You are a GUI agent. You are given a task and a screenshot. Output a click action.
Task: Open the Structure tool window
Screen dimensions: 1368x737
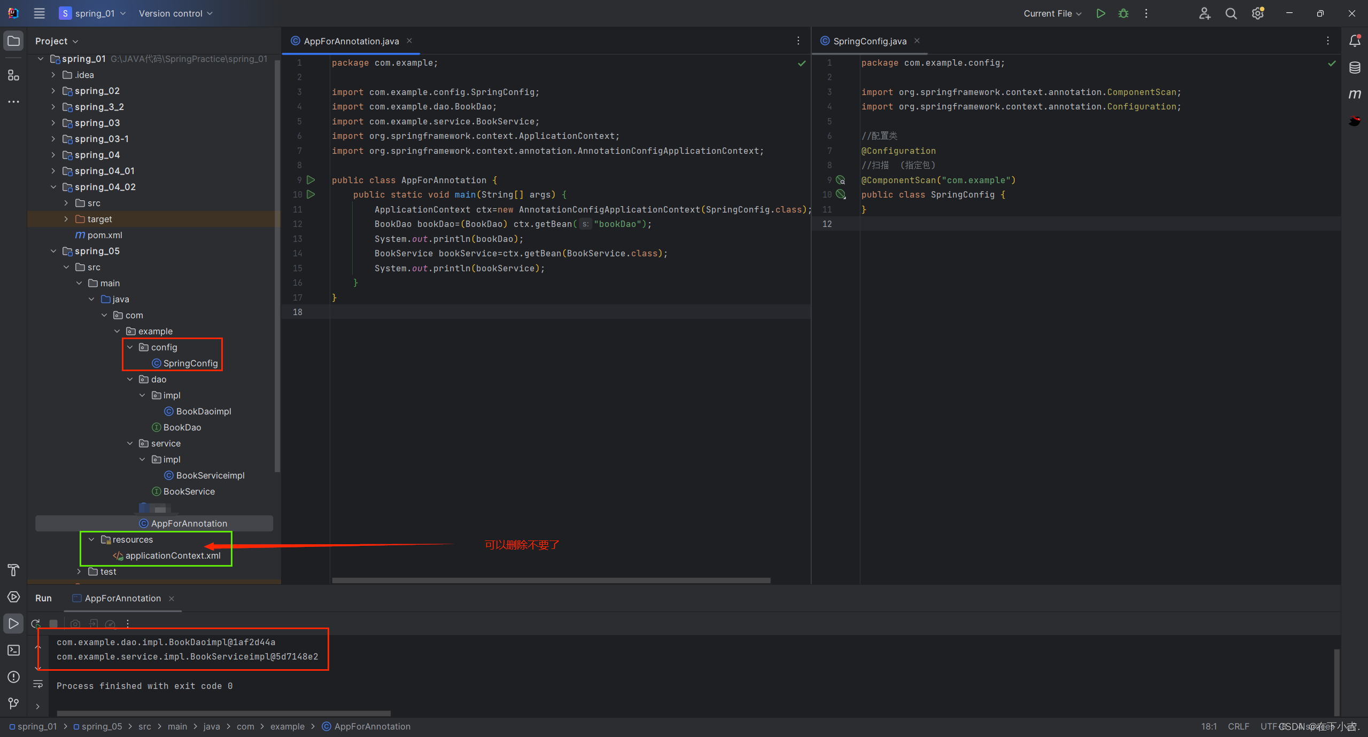(x=13, y=75)
